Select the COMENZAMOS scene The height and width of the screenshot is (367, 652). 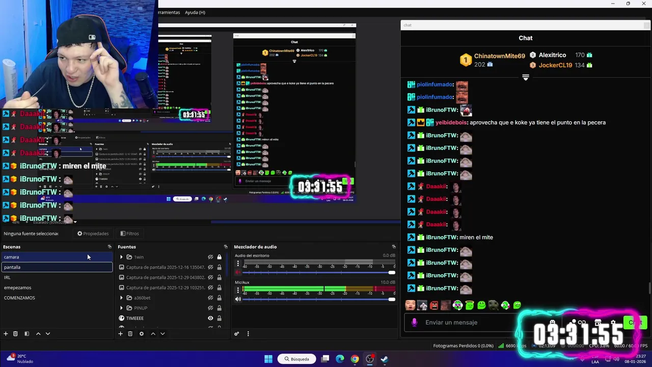coord(57,298)
